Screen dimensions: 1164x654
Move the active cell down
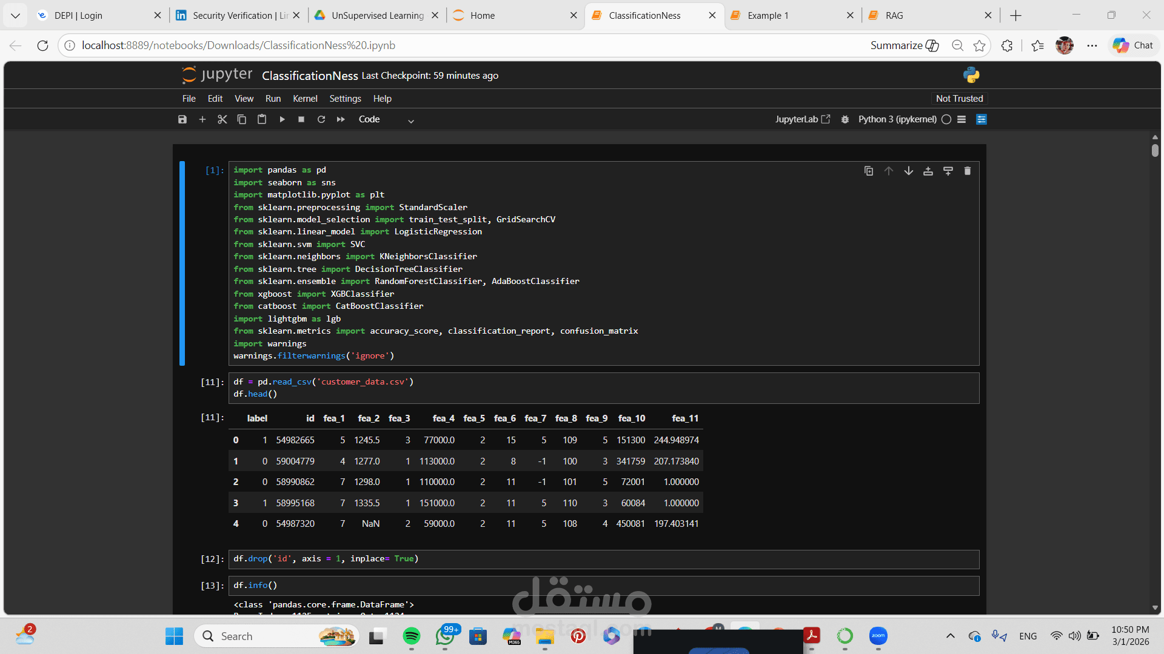click(x=908, y=171)
